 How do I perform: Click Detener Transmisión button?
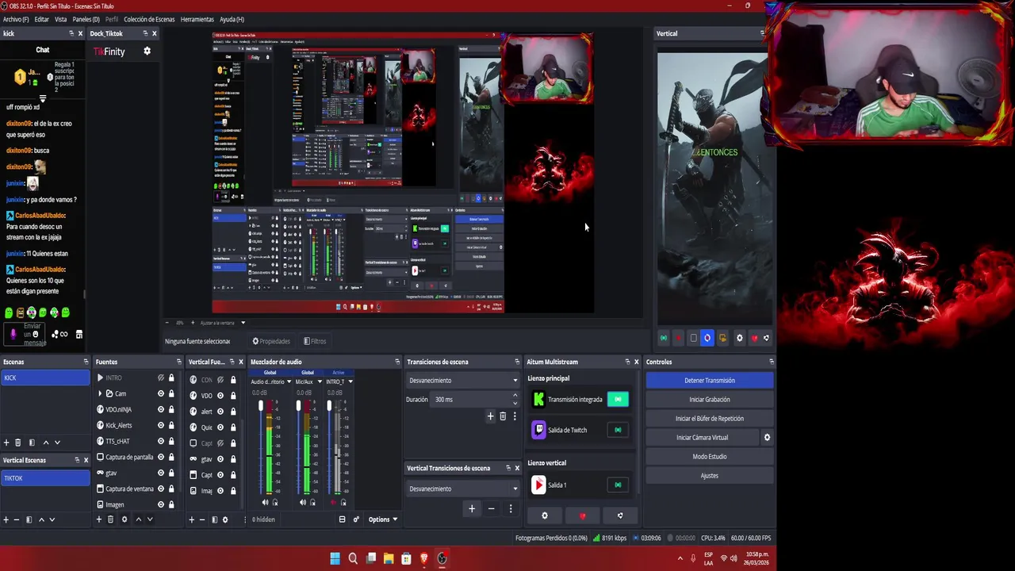(x=710, y=381)
